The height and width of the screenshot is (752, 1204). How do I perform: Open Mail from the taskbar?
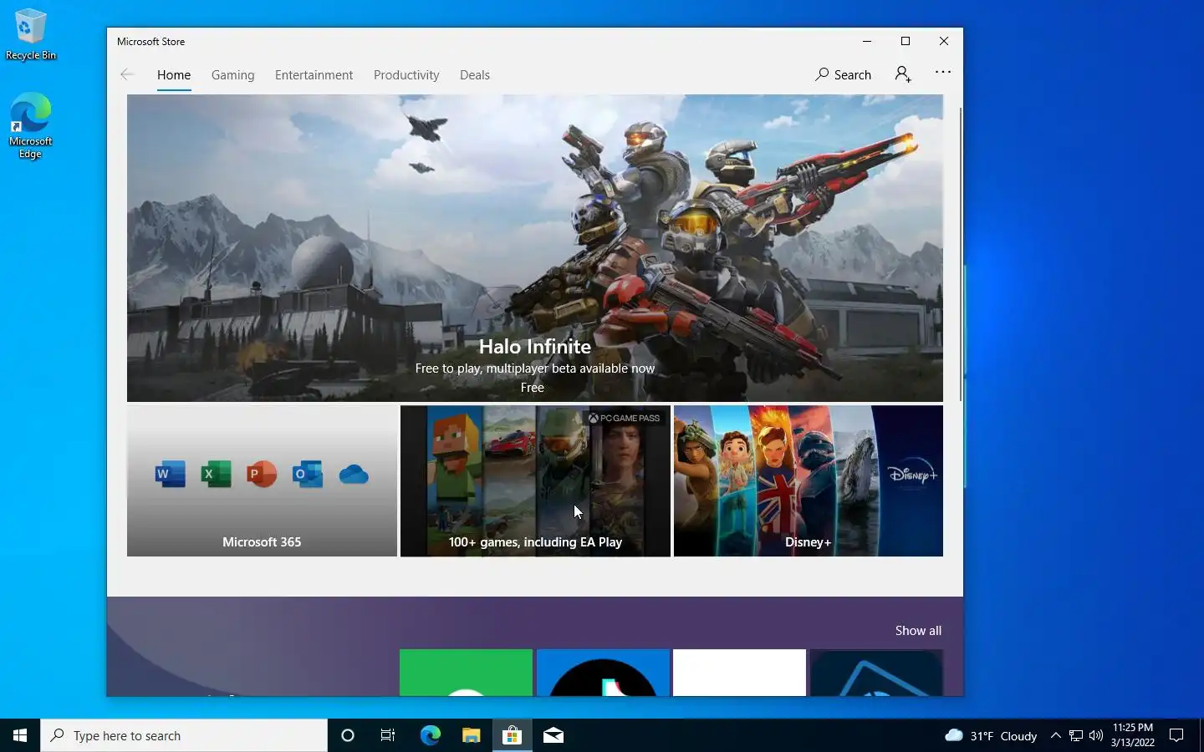coord(553,735)
